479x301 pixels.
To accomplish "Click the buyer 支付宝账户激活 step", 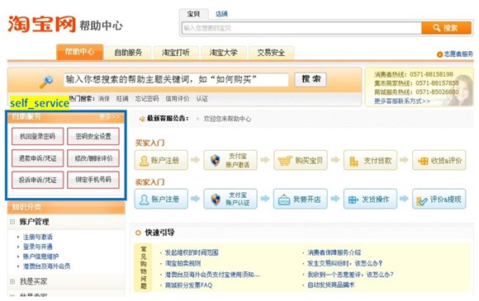I will (230, 160).
